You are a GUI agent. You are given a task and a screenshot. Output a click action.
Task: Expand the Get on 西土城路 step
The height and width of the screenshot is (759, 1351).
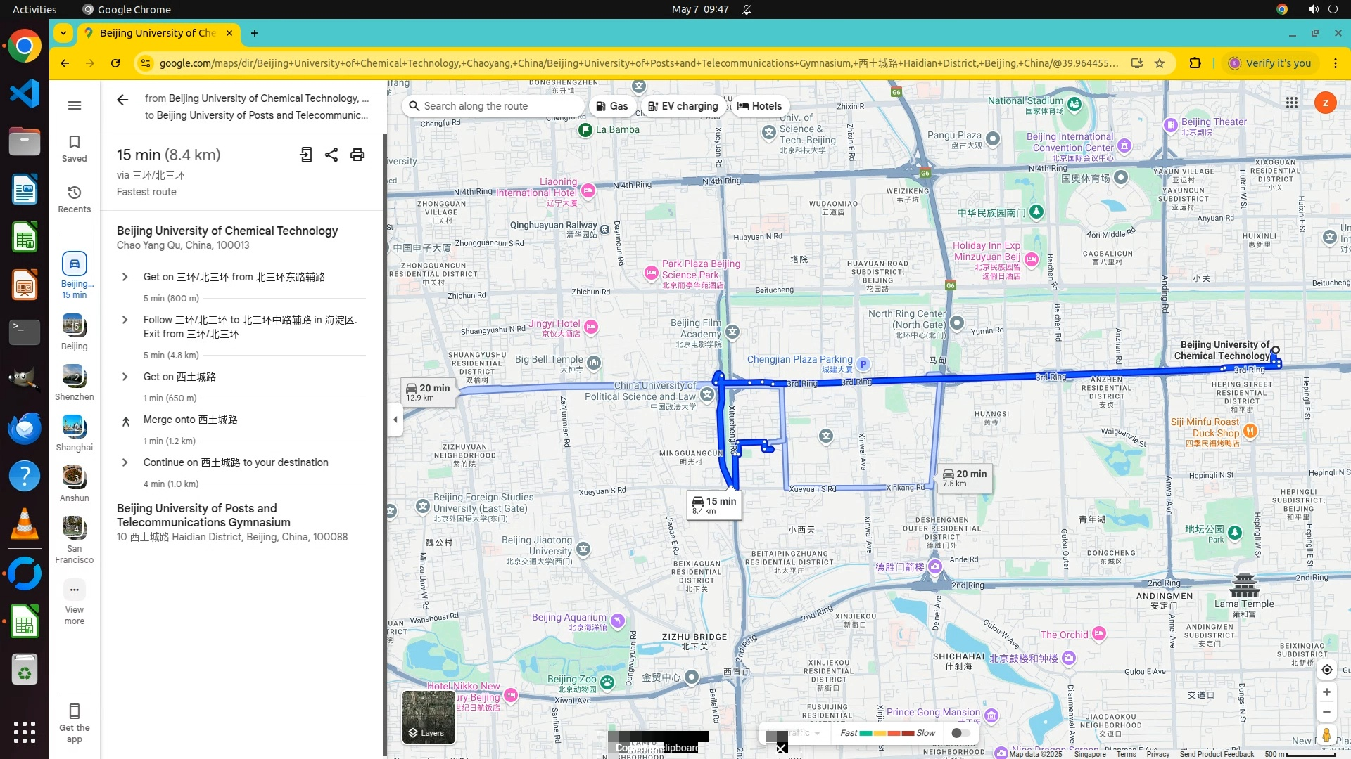[x=125, y=377]
